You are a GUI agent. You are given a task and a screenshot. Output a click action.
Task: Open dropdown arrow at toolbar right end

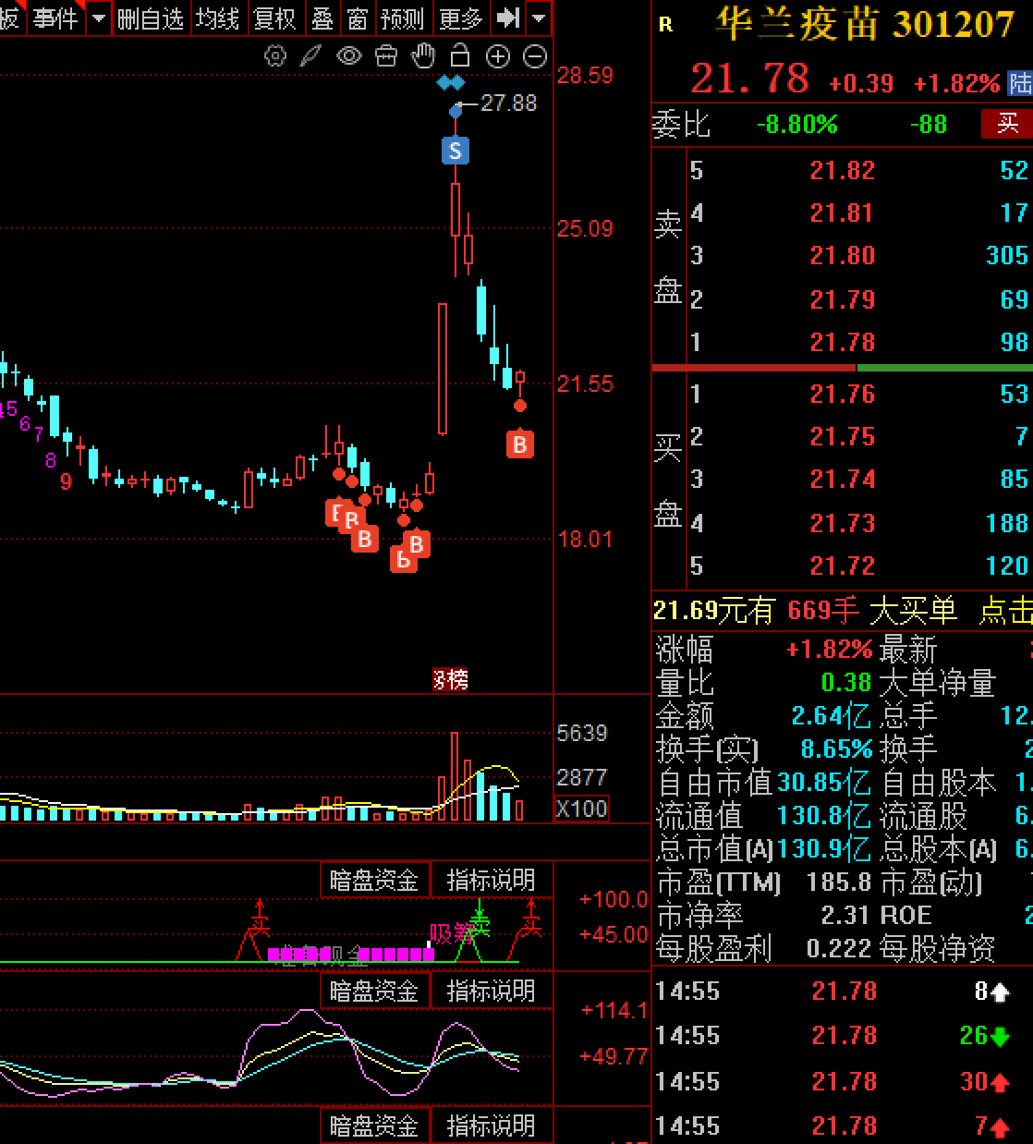pos(540,18)
